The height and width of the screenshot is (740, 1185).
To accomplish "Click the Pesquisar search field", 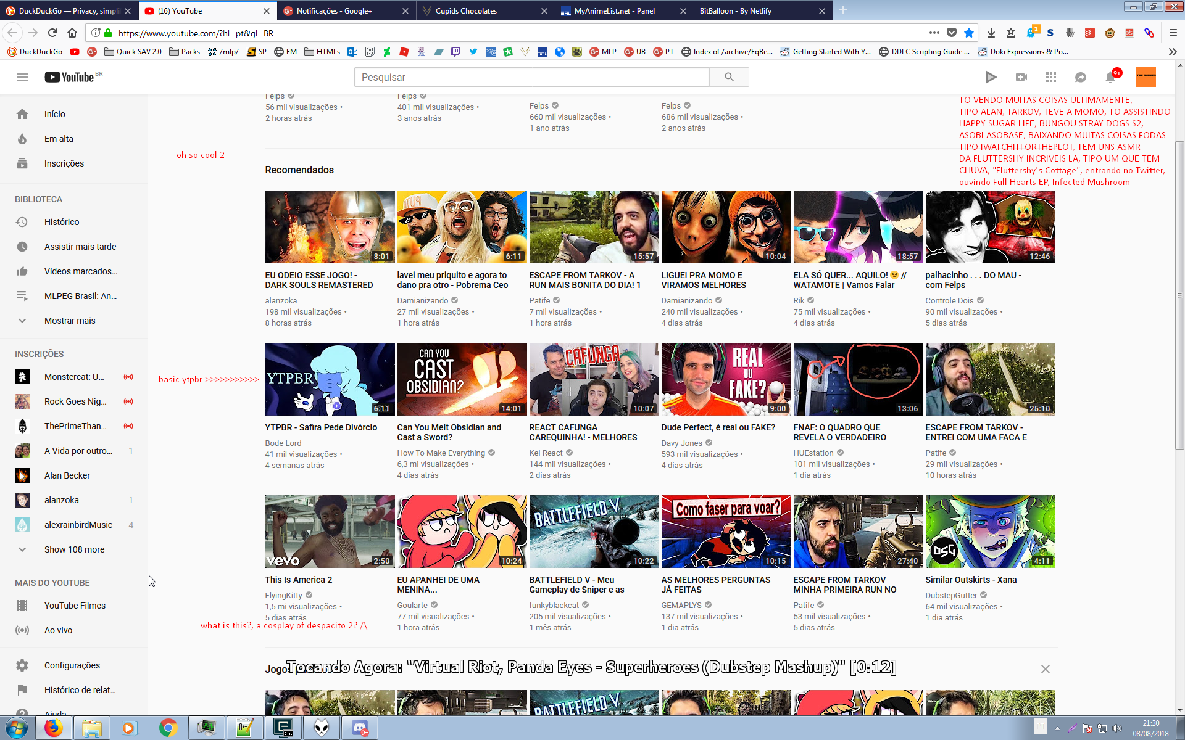I will tap(531, 77).
